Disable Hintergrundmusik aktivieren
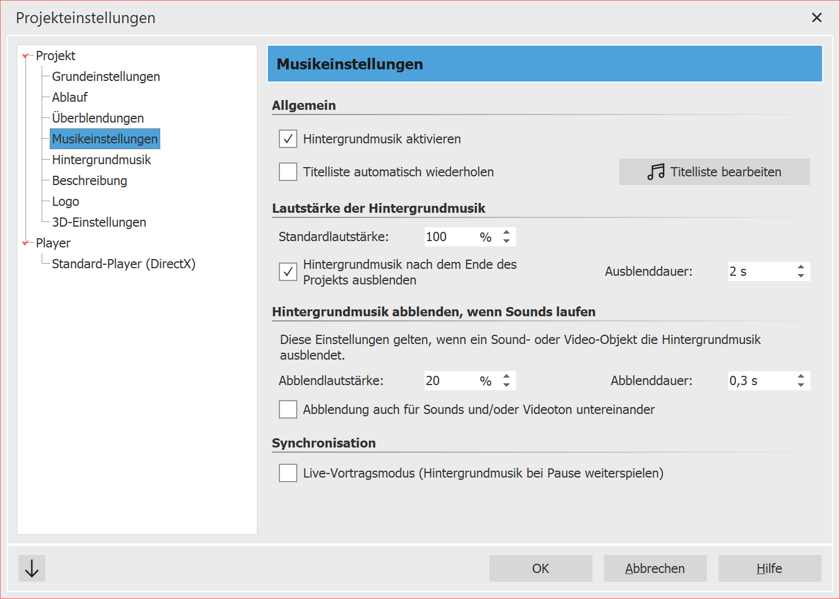This screenshot has width=840, height=599. [x=288, y=139]
